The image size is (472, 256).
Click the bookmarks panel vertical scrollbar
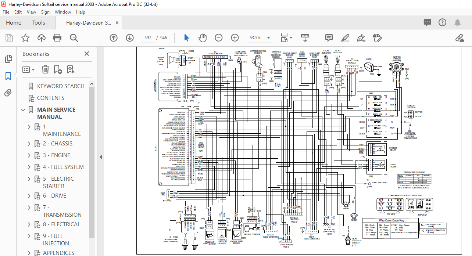coord(92,162)
